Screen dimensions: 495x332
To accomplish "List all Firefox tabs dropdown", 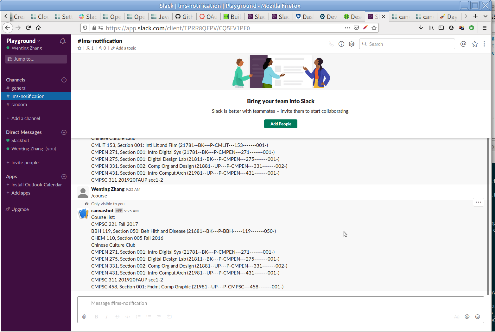I will click(x=485, y=16).
